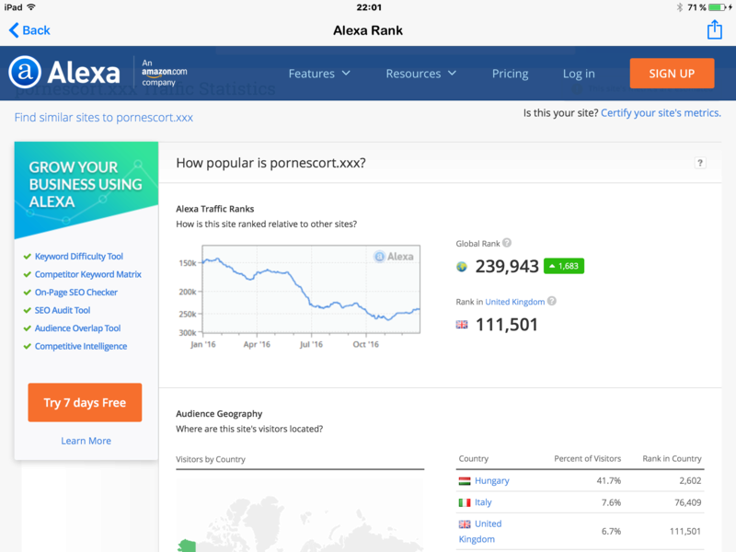Click the Learn More link
This screenshot has height=552, width=736.
pyautogui.click(x=86, y=441)
